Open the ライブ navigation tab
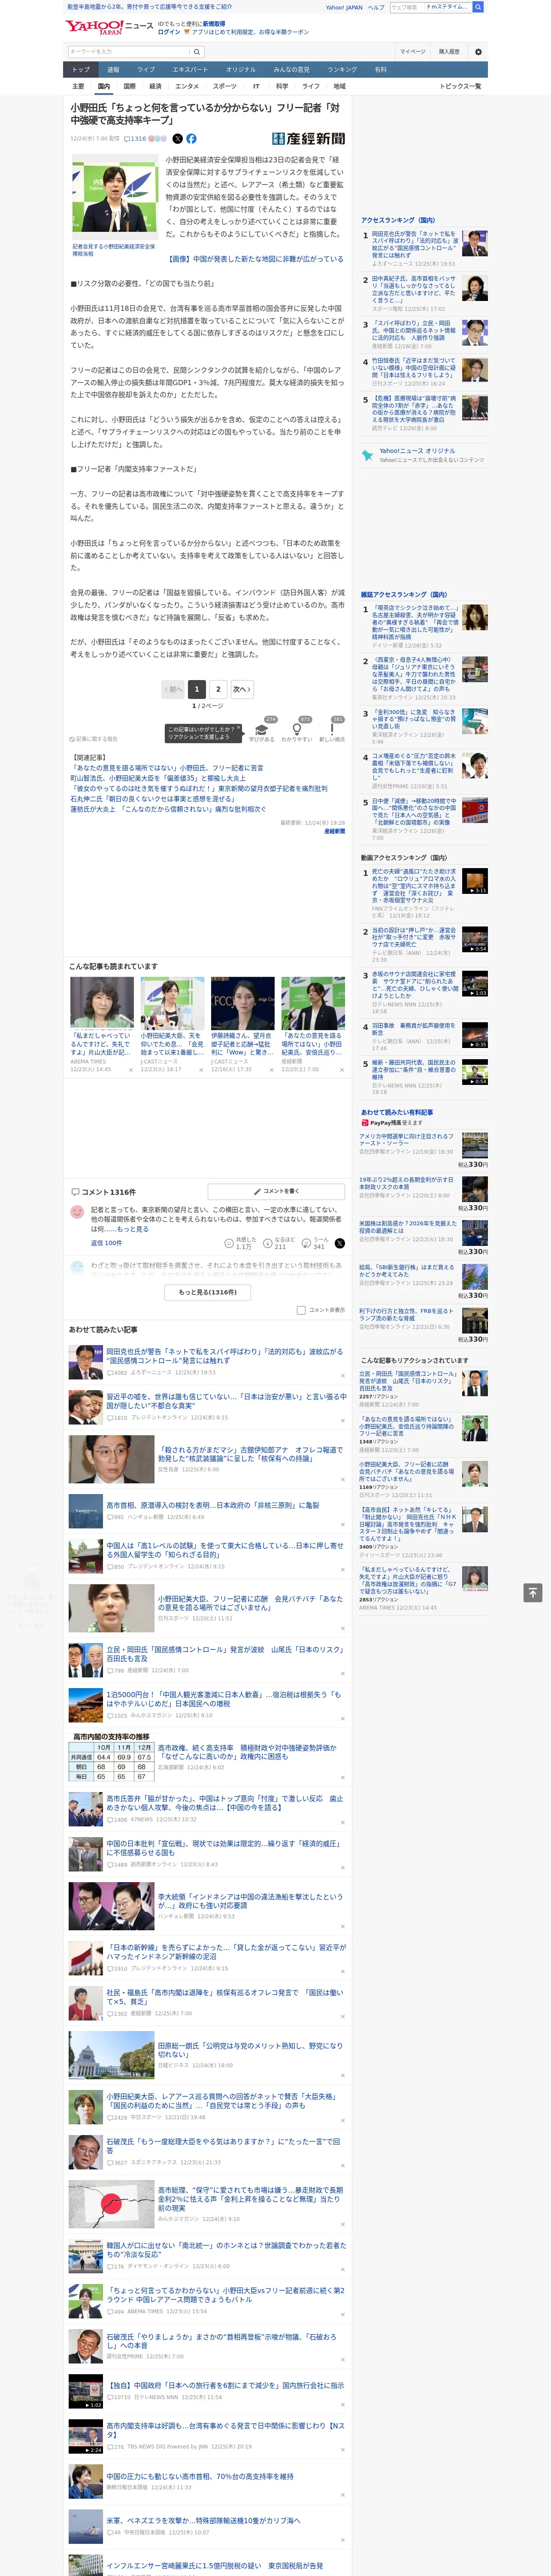Viewport: 551px width, 2576px height. coord(146,69)
